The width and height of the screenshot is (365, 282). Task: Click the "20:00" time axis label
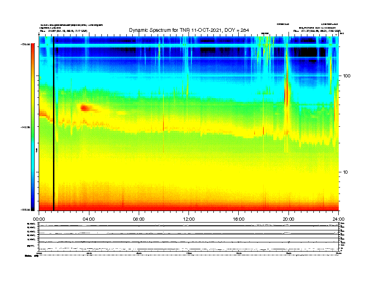click(x=288, y=219)
